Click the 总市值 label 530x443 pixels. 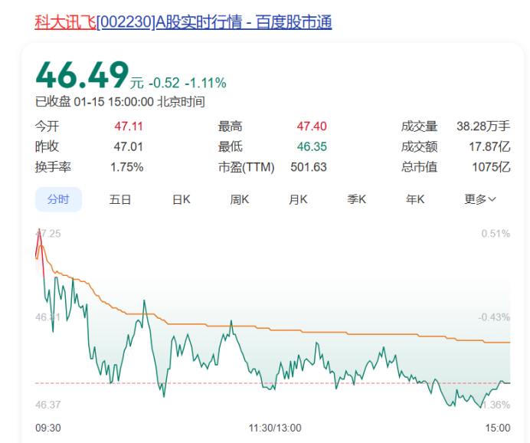[x=419, y=167]
